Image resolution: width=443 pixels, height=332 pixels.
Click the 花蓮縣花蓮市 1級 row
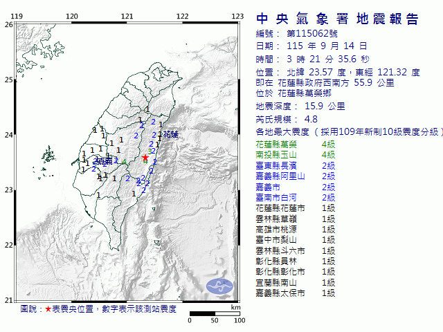pos(296,208)
